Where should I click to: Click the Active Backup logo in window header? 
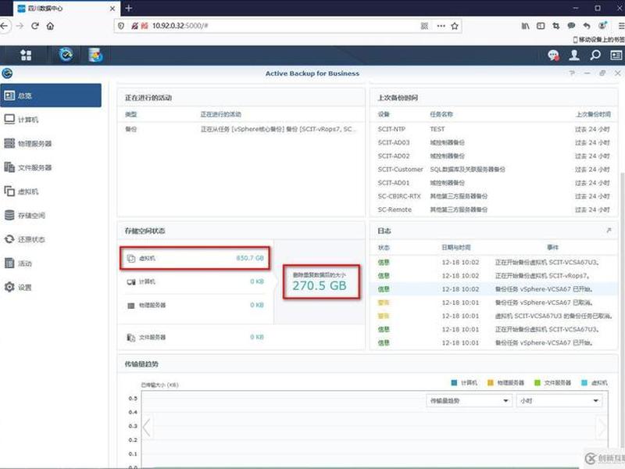(x=7, y=73)
